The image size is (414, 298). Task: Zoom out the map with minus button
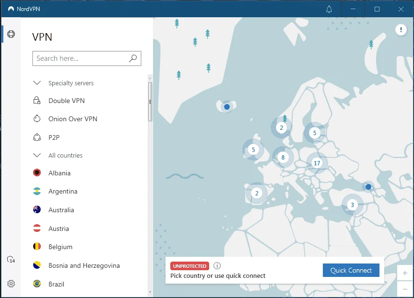click(405, 289)
